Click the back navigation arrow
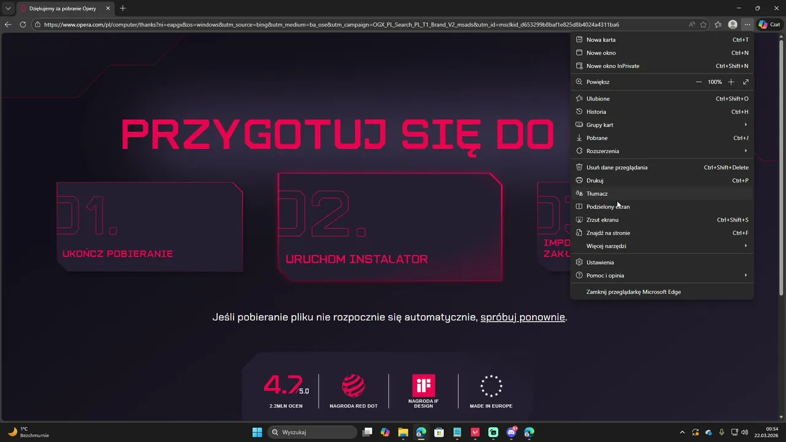Screen dimensions: 786x442 tap(8, 25)
